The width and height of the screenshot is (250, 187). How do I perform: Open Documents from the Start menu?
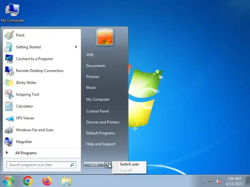click(x=96, y=66)
